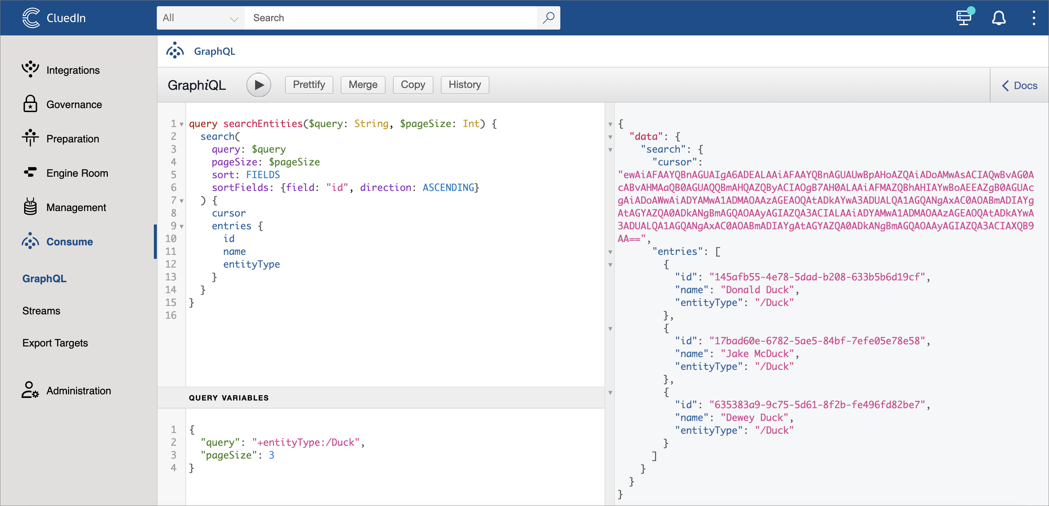Image resolution: width=1049 pixels, height=506 pixels.
Task: Collapse the entries block on line 9
Action: (x=182, y=226)
